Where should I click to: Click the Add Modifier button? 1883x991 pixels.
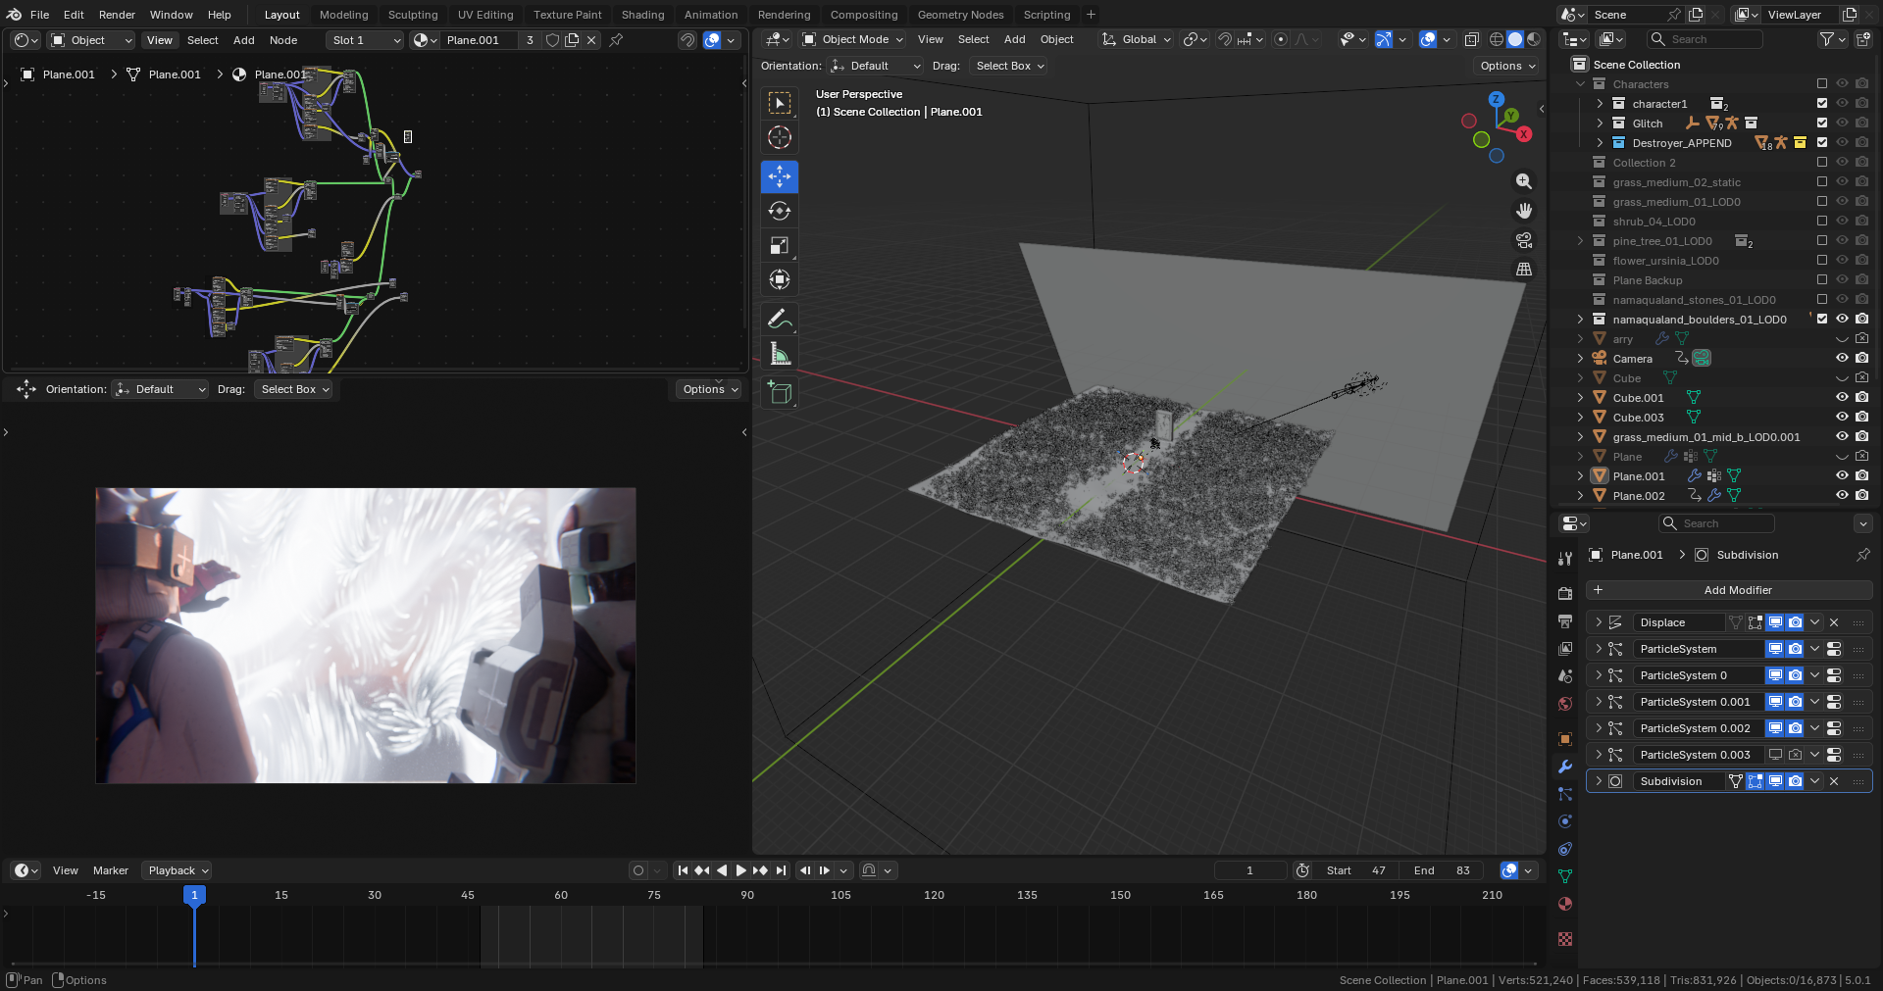pos(1729,590)
